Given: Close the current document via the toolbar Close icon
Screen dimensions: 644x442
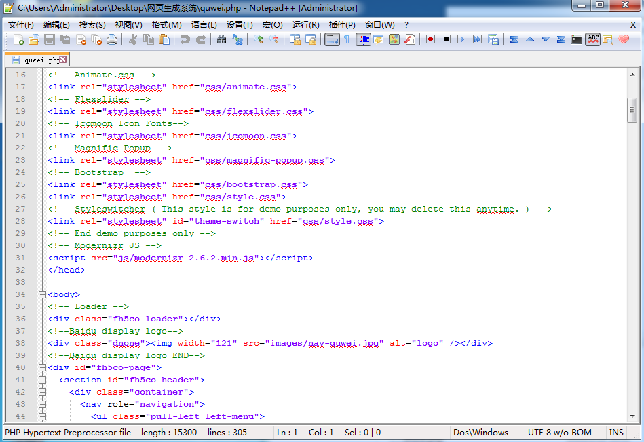Looking at the screenshot, I should coord(81,39).
